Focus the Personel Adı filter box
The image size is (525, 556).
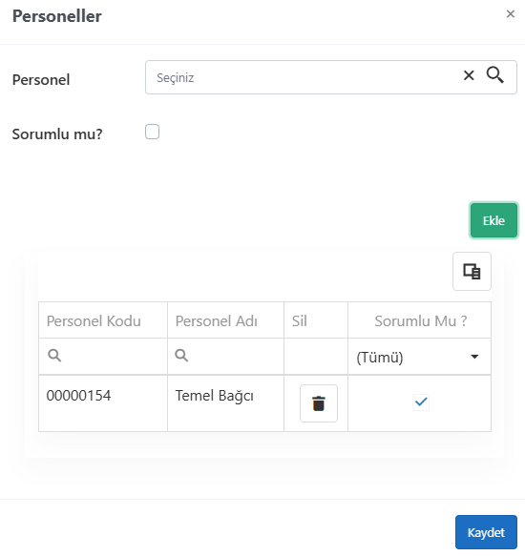pos(225,356)
